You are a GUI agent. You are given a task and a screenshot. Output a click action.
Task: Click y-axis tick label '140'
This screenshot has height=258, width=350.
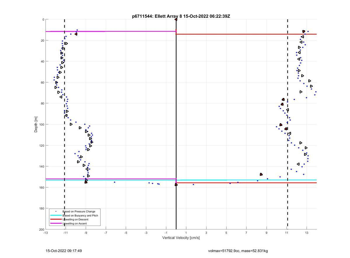pos(41,166)
